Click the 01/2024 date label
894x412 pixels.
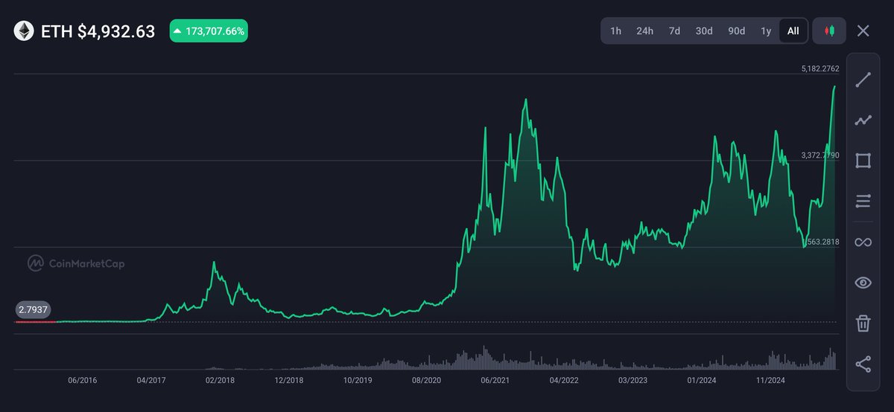pos(702,380)
